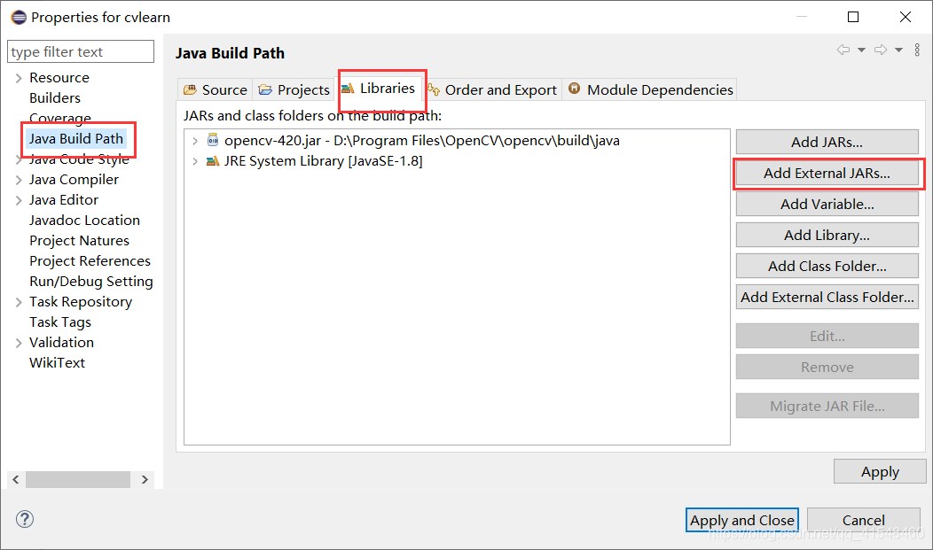Image resolution: width=933 pixels, height=550 pixels.
Task: Switch to the Projects tab
Action: [294, 89]
